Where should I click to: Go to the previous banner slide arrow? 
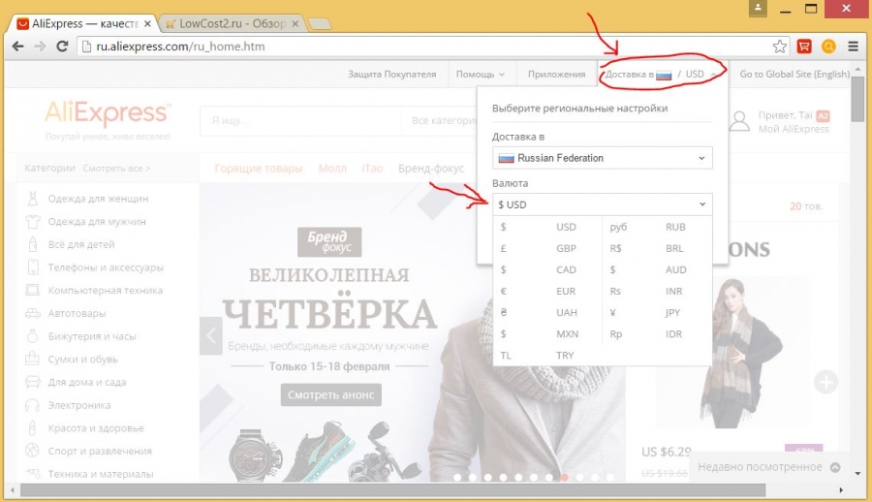tap(211, 335)
